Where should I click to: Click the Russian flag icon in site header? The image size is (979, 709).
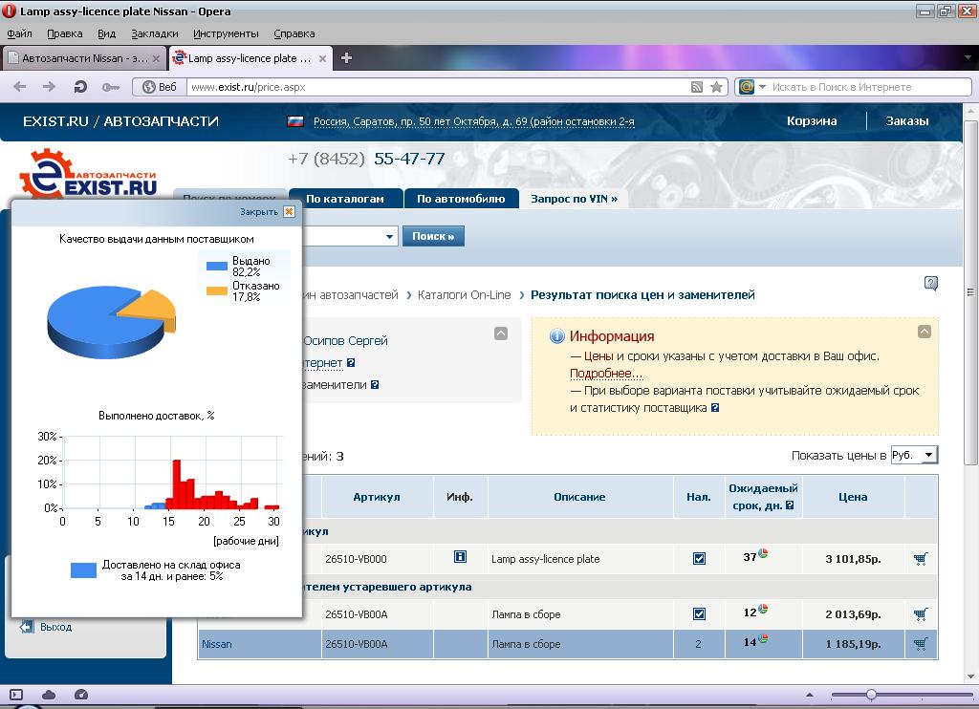(x=295, y=121)
